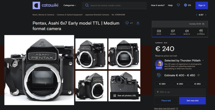Click the Set max bid button
Viewport: 215px width, 110px height.
click(192, 101)
